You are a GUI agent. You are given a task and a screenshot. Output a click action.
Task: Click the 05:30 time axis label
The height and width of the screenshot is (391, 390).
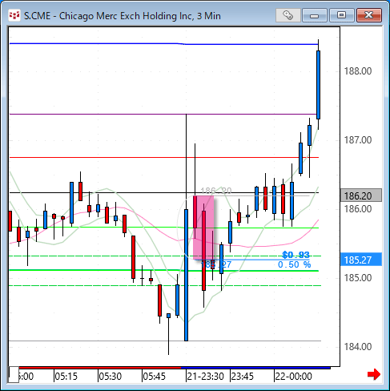click(111, 377)
